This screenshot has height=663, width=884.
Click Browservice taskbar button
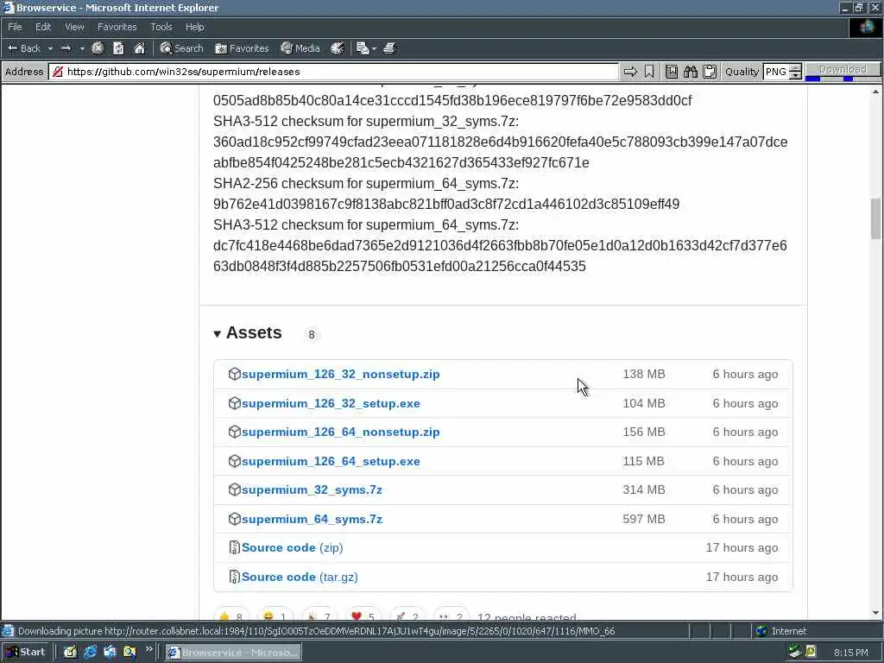click(x=233, y=653)
